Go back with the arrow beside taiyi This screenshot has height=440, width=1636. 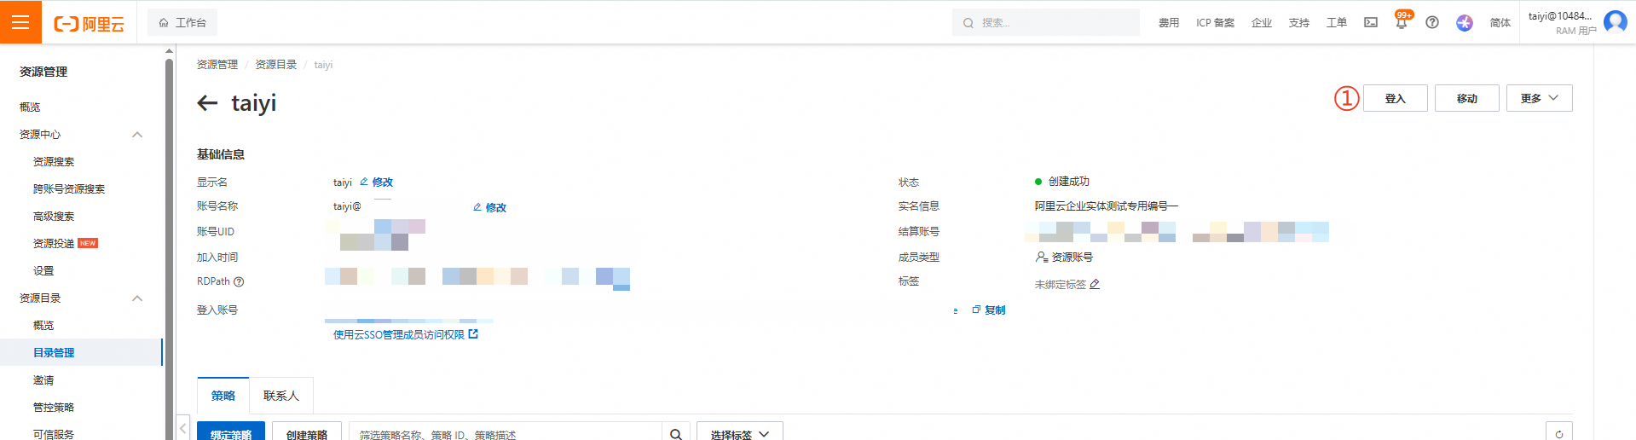[207, 103]
